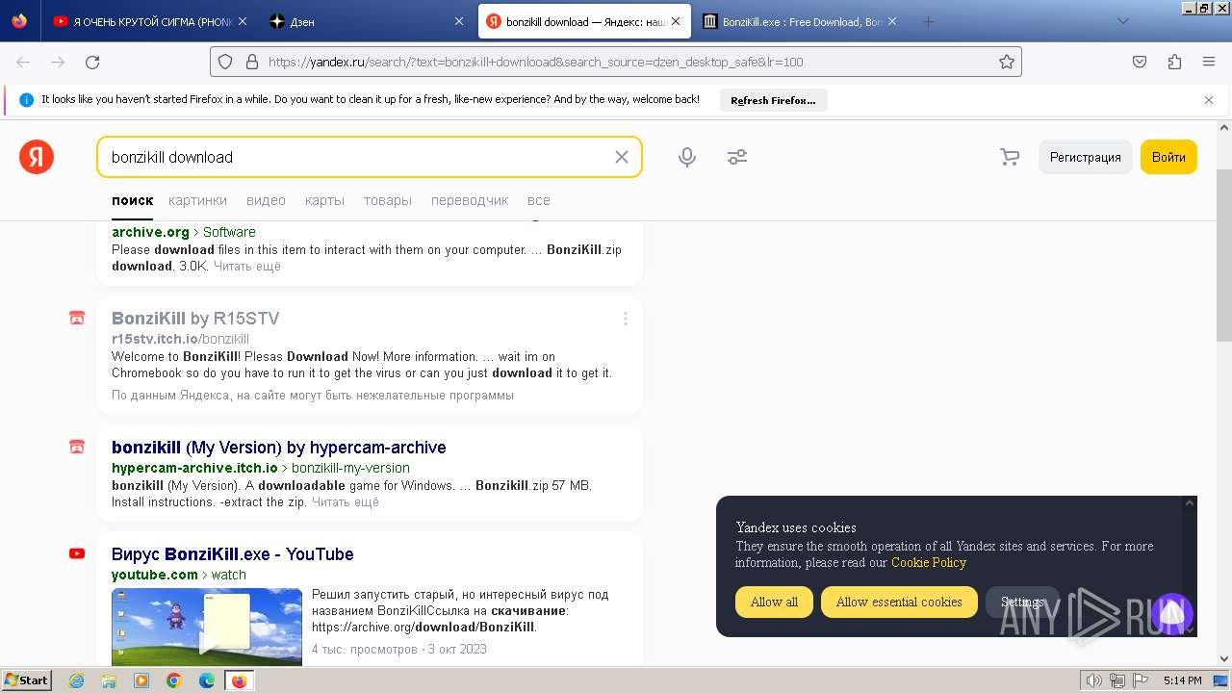Viewport: 1232px width, 693px height.
Task: Click the Yandex logo
Action: pyautogui.click(x=37, y=157)
